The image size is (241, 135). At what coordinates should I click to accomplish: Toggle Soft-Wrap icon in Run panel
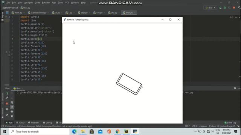[x=12, y=102]
